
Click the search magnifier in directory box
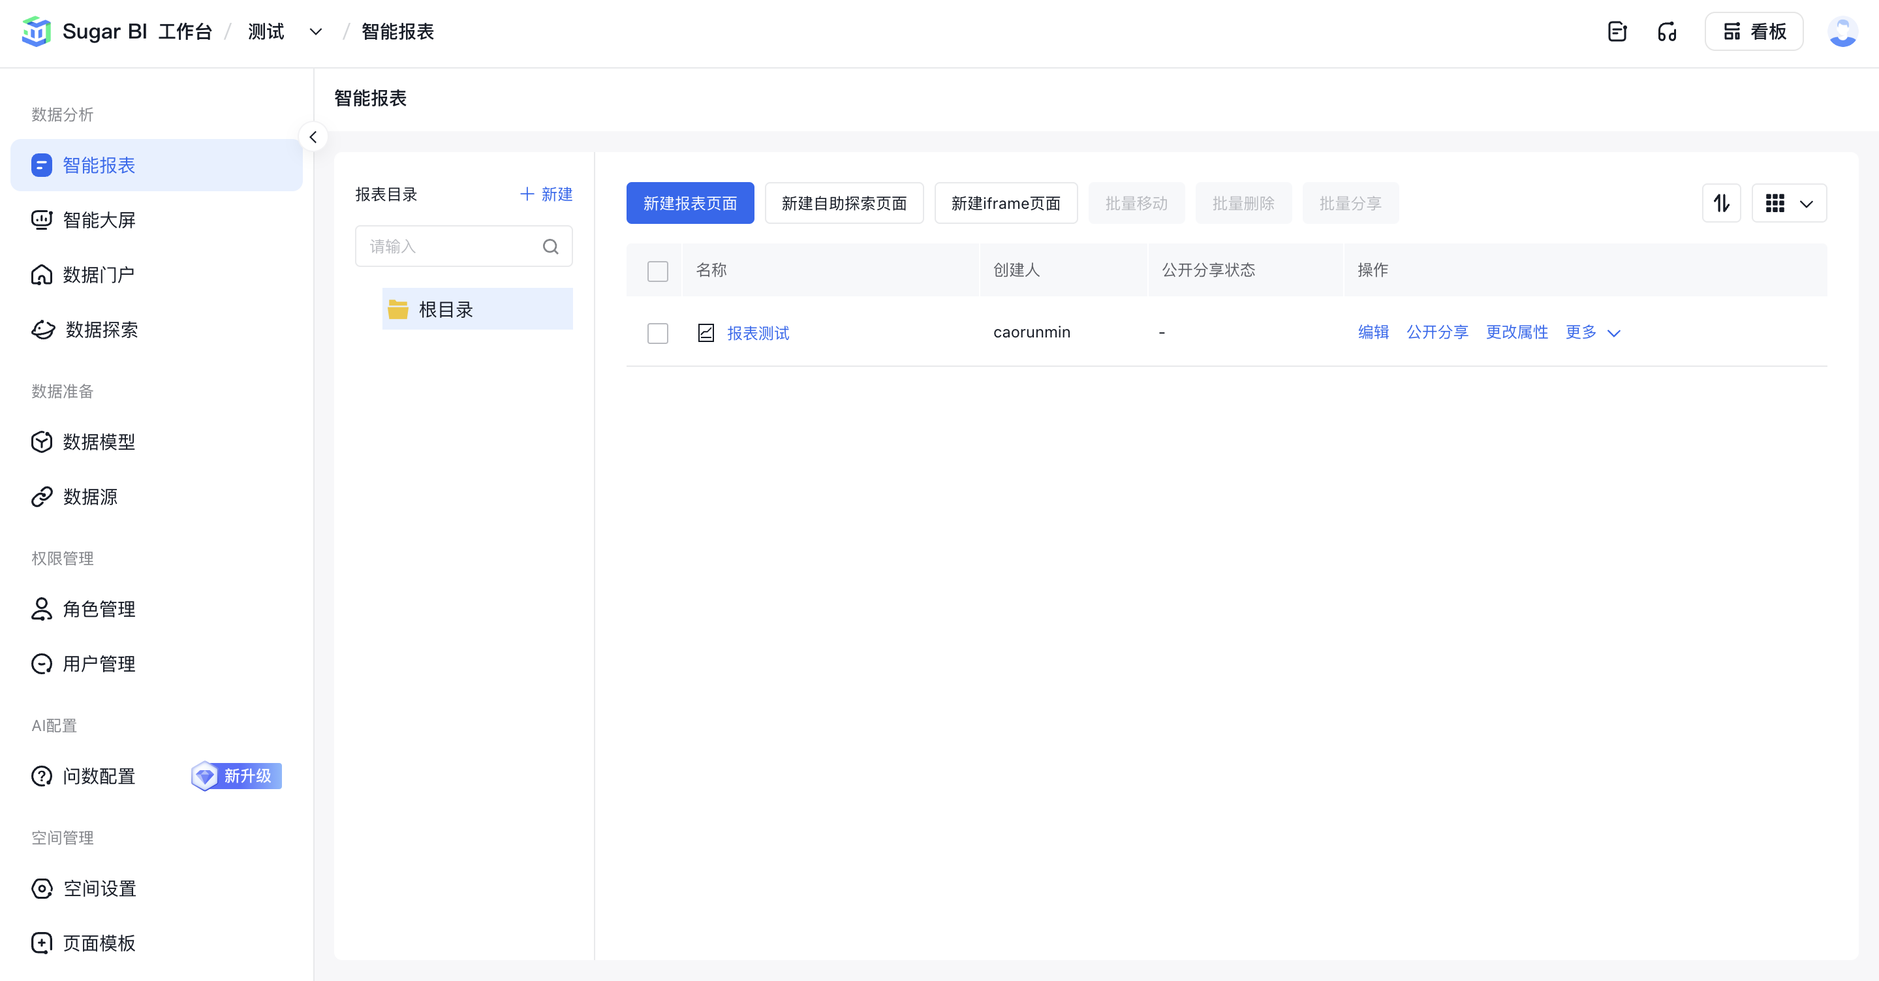(x=551, y=247)
